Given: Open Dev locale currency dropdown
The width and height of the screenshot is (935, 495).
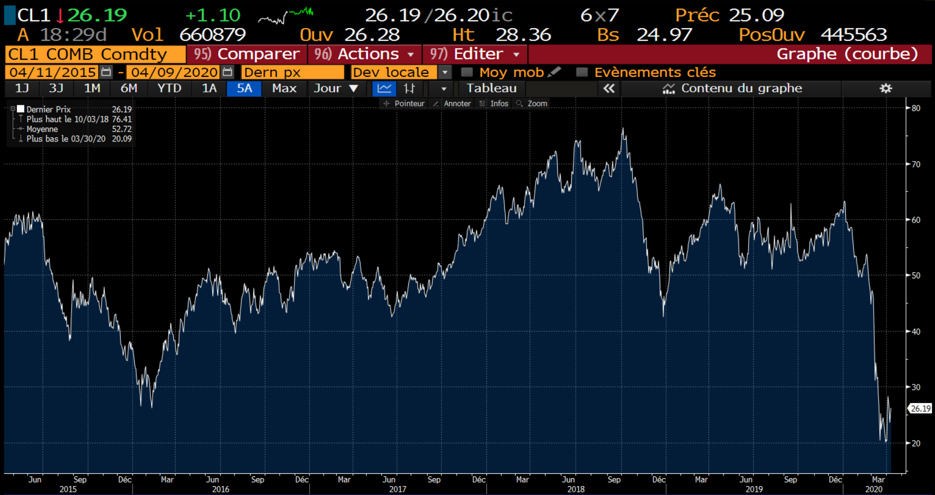Looking at the screenshot, I should point(445,72).
